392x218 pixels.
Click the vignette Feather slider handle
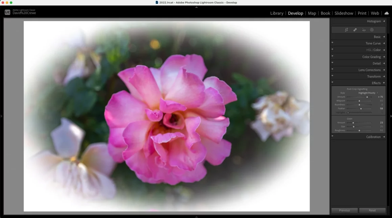tap(361, 108)
